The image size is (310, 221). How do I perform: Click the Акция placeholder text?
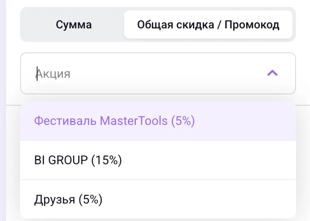tap(53, 74)
